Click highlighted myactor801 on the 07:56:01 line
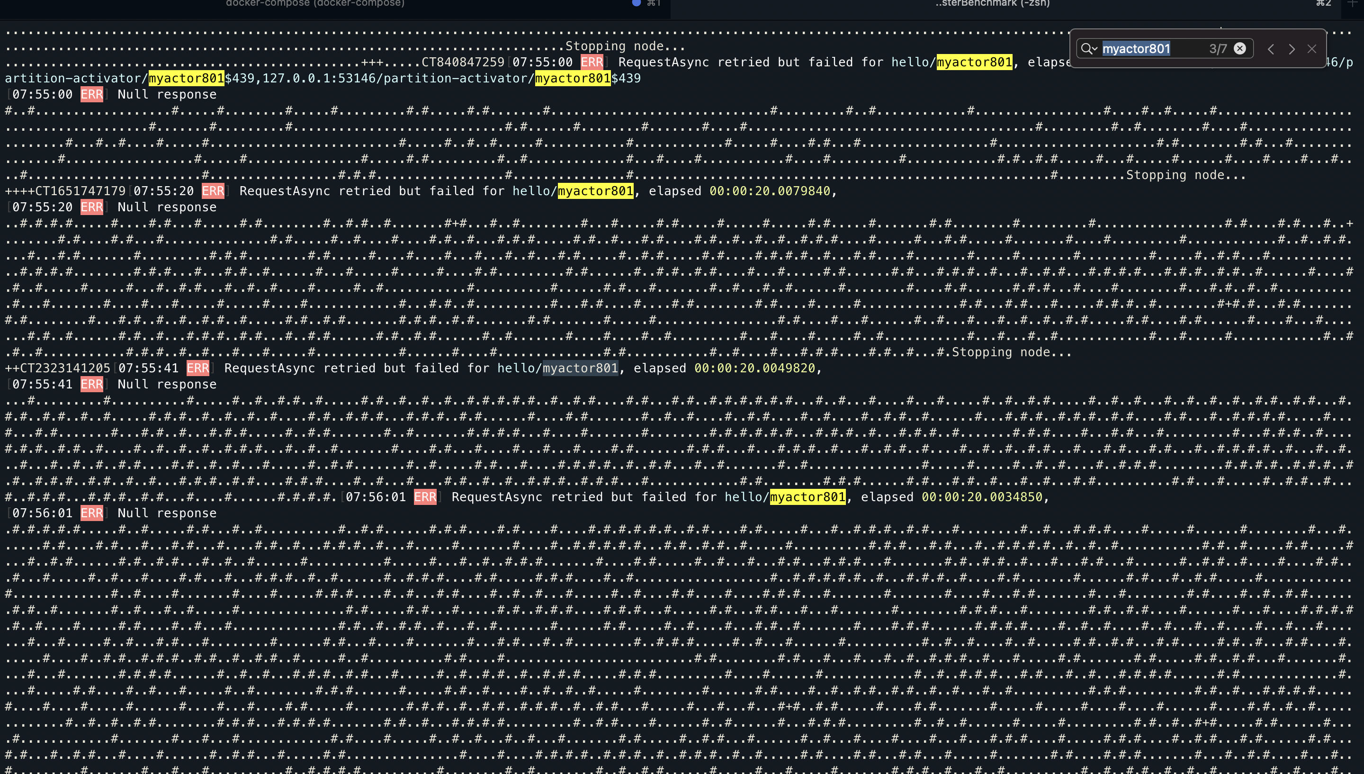This screenshot has width=1364, height=774. [807, 497]
